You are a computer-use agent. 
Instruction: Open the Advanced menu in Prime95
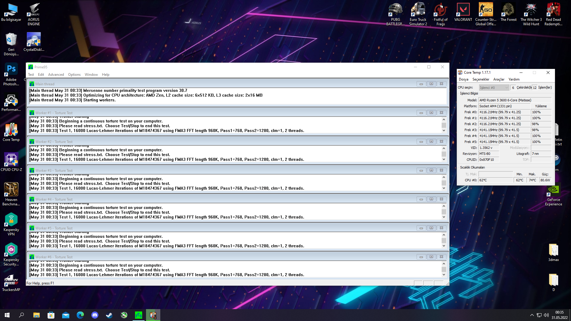tap(56, 75)
